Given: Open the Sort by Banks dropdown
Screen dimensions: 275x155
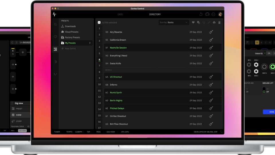Looking at the screenshot, I should pyautogui.click(x=174, y=22).
